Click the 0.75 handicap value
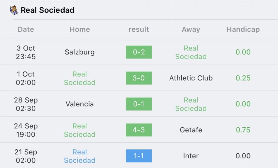Image resolution: width=278 pixels, height=168 pixels. pos(243,130)
